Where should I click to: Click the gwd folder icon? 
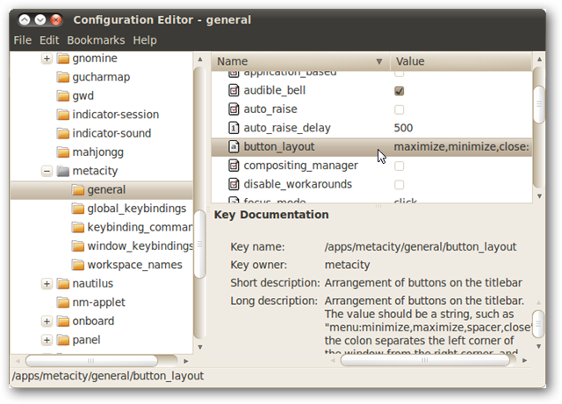tap(63, 96)
